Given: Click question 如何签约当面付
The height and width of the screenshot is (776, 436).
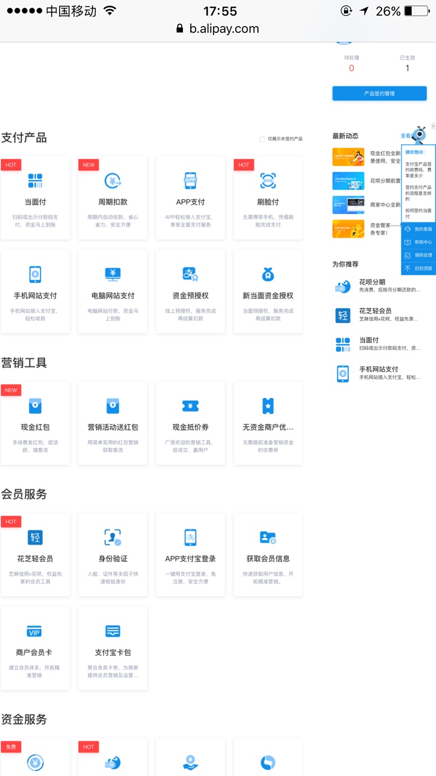Looking at the screenshot, I should (418, 213).
